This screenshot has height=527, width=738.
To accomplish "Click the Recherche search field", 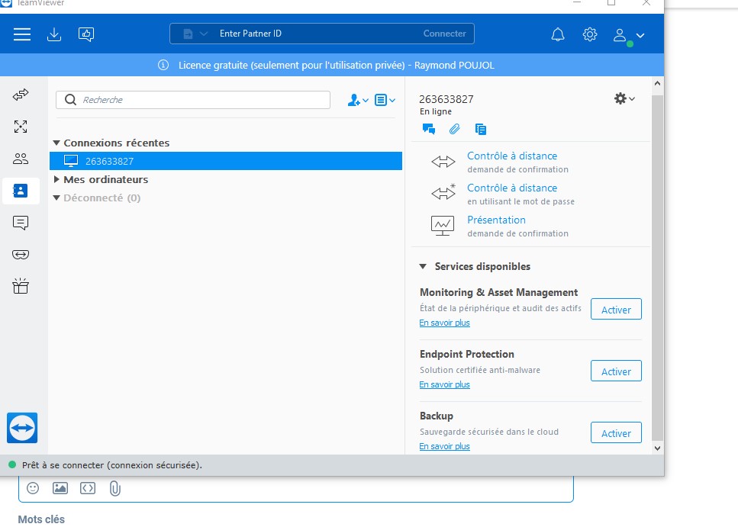I will 193,100.
